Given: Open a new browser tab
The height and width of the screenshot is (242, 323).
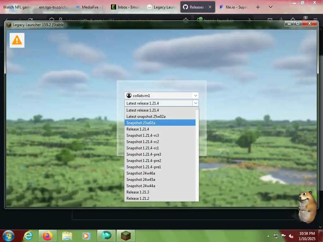Looking at the screenshot, I should click(x=258, y=7).
